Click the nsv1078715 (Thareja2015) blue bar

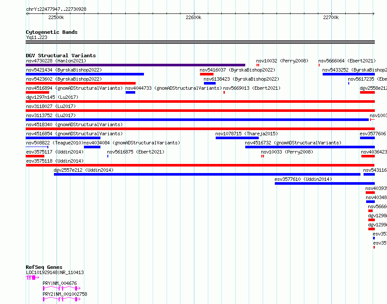[x=237, y=138]
